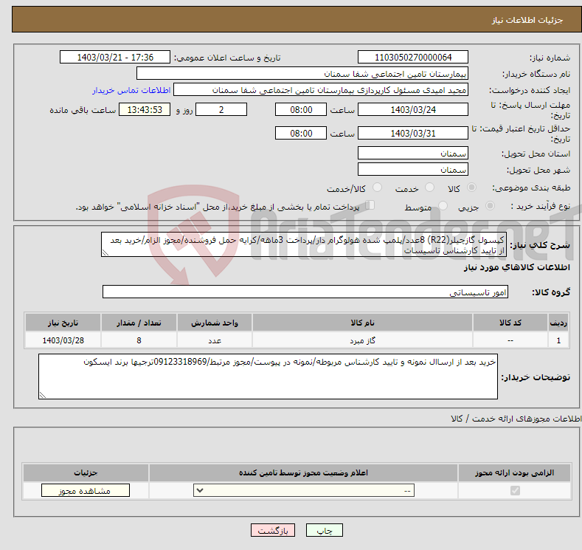Click the response deadline date 1403/03/24
This screenshot has height=550, width=582.
(413, 110)
